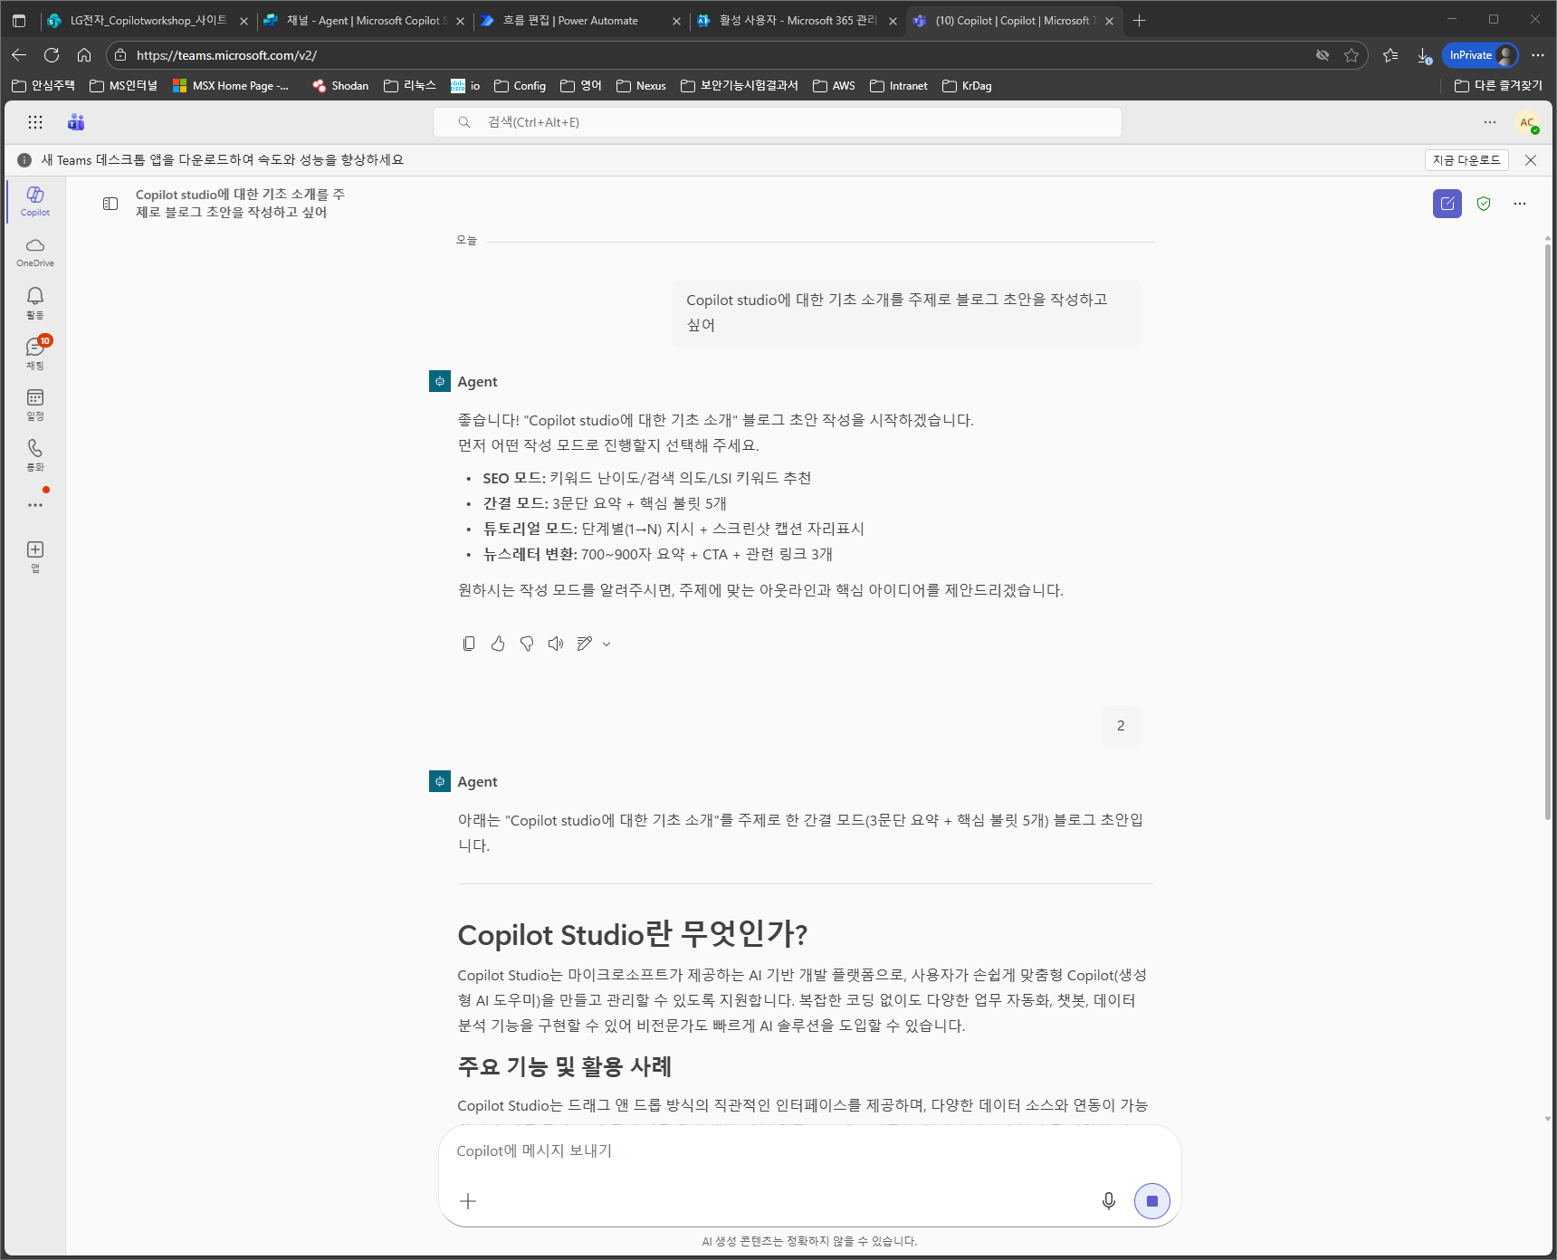The height and width of the screenshot is (1260, 1557).
Task: Open a new browser tab
Action: tap(1140, 21)
